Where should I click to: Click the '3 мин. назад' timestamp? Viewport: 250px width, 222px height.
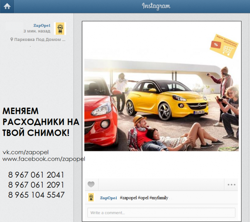(37, 31)
